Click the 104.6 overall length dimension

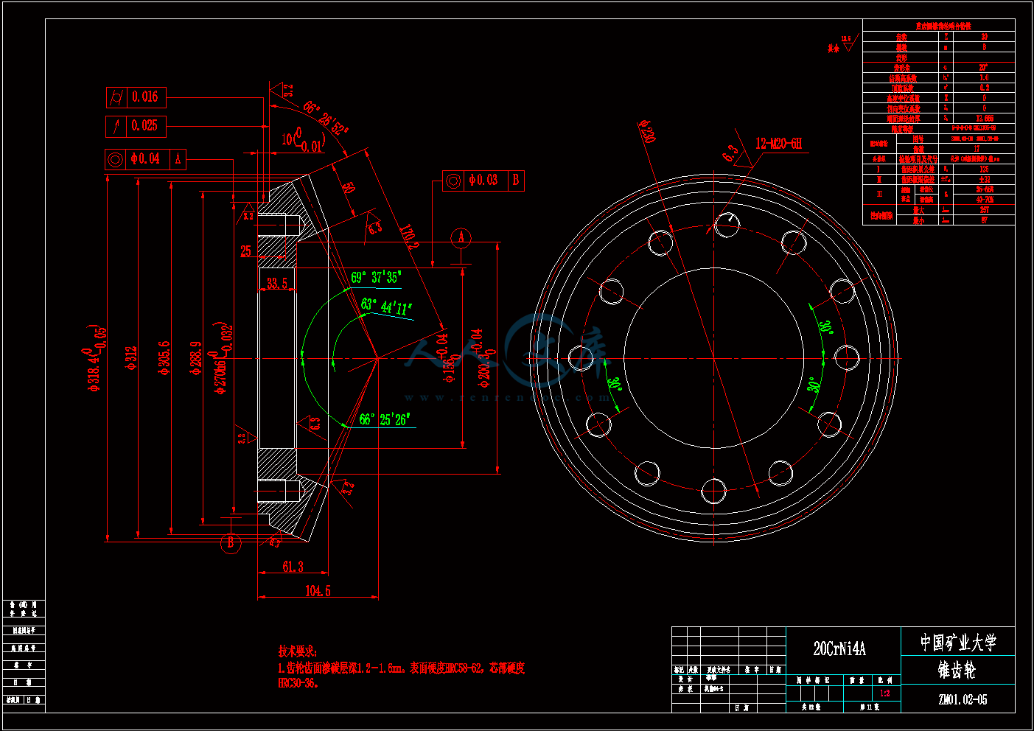318,591
